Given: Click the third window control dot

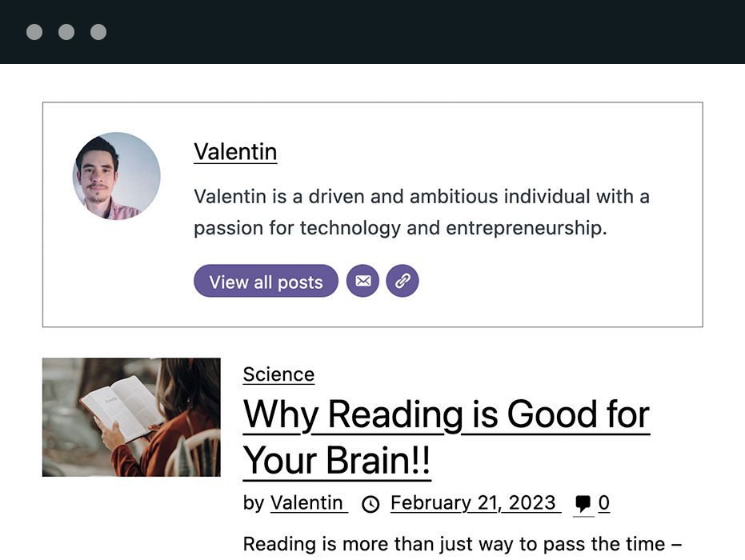Looking at the screenshot, I should click(98, 32).
